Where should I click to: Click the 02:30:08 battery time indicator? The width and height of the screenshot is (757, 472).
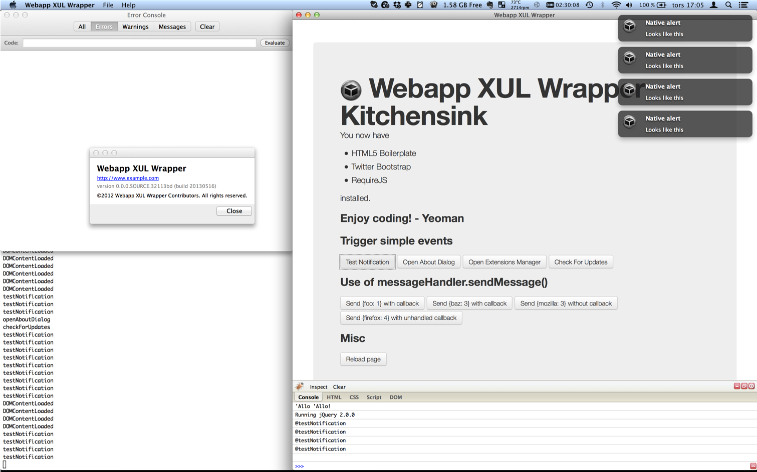563,5
